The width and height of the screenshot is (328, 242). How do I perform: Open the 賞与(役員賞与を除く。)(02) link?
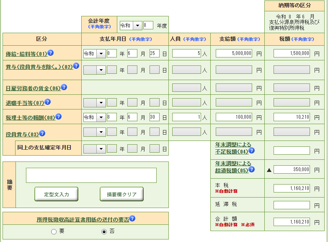click(39, 67)
